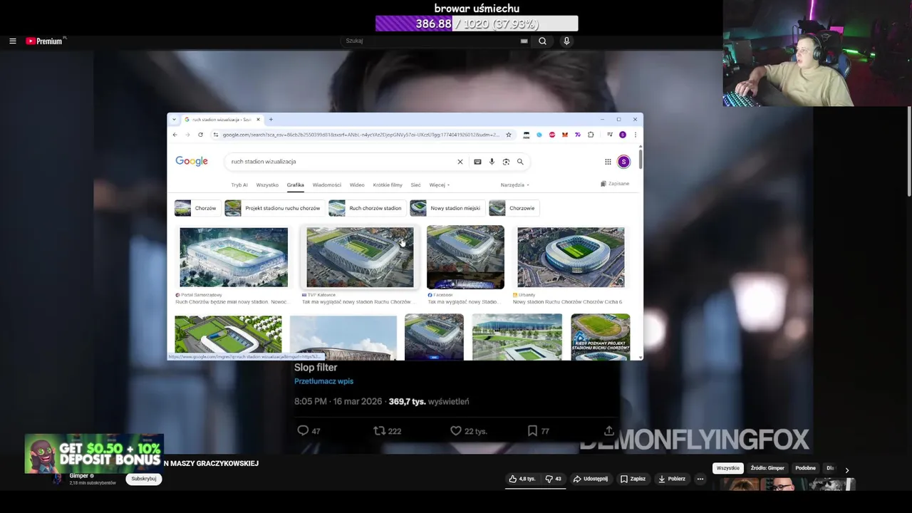Open a new Chrome tab
The height and width of the screenshot is (513, 912).
tap(271, 119)
